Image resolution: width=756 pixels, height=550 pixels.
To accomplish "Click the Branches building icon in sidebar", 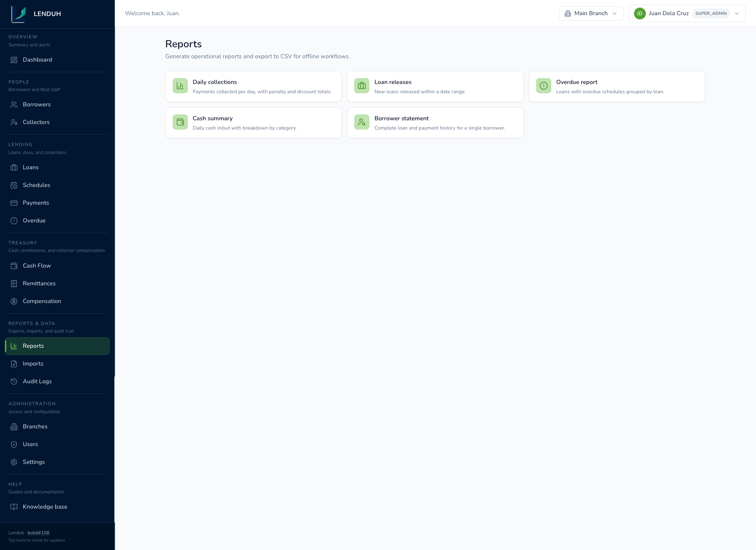I will point(14,427).
